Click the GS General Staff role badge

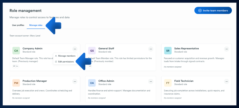(92, 51)
